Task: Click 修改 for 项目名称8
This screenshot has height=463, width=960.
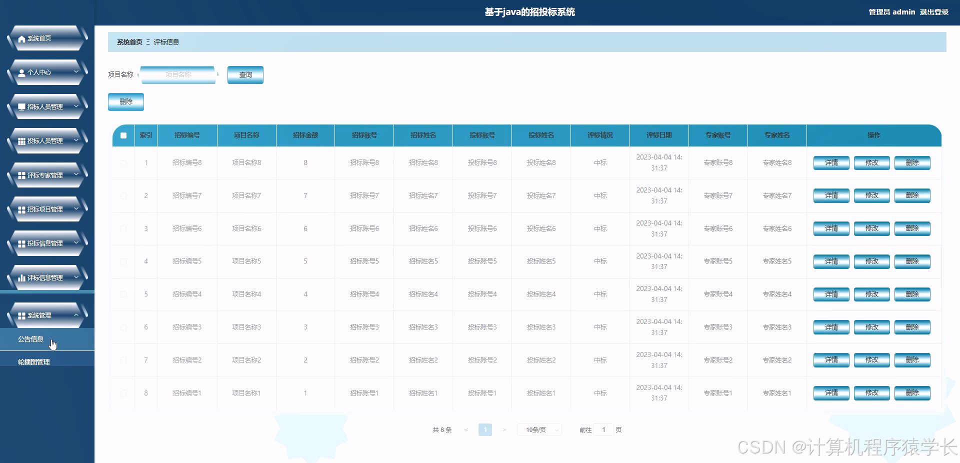Action: click(871, 163)
